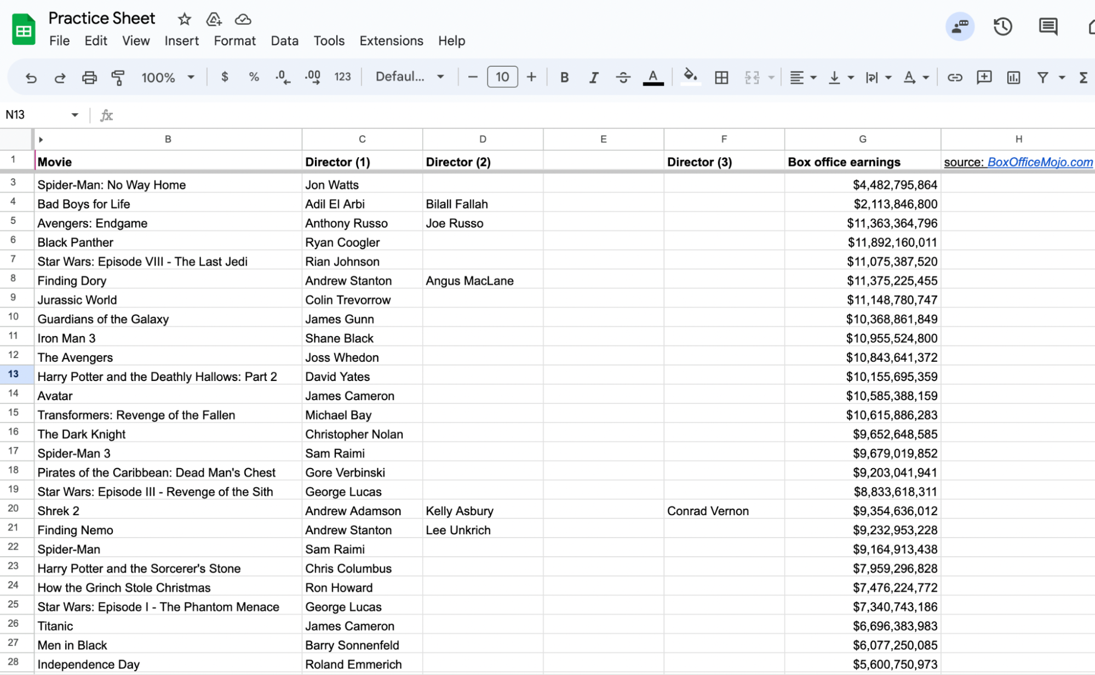Decrease font size with minus

pos(473,77)
